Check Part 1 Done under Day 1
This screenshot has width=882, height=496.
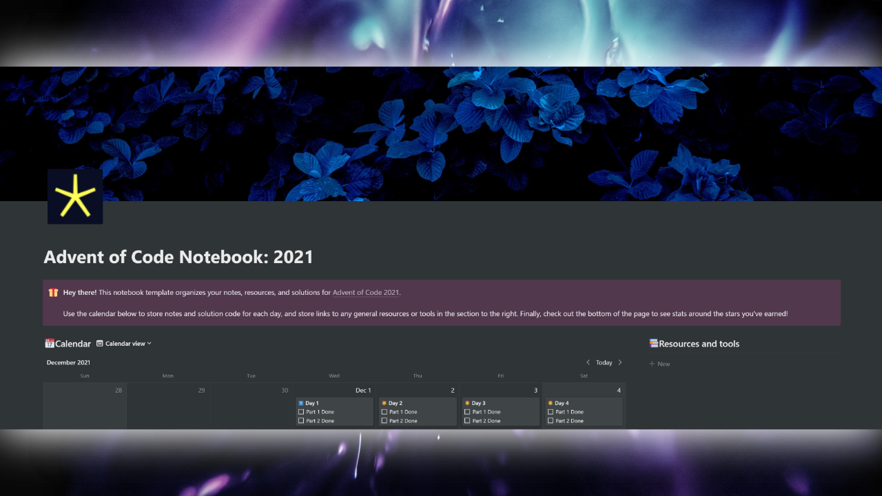coord(301,412)
